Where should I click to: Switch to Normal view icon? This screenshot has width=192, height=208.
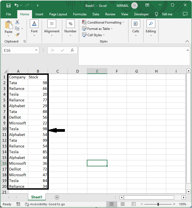[111, 204]
